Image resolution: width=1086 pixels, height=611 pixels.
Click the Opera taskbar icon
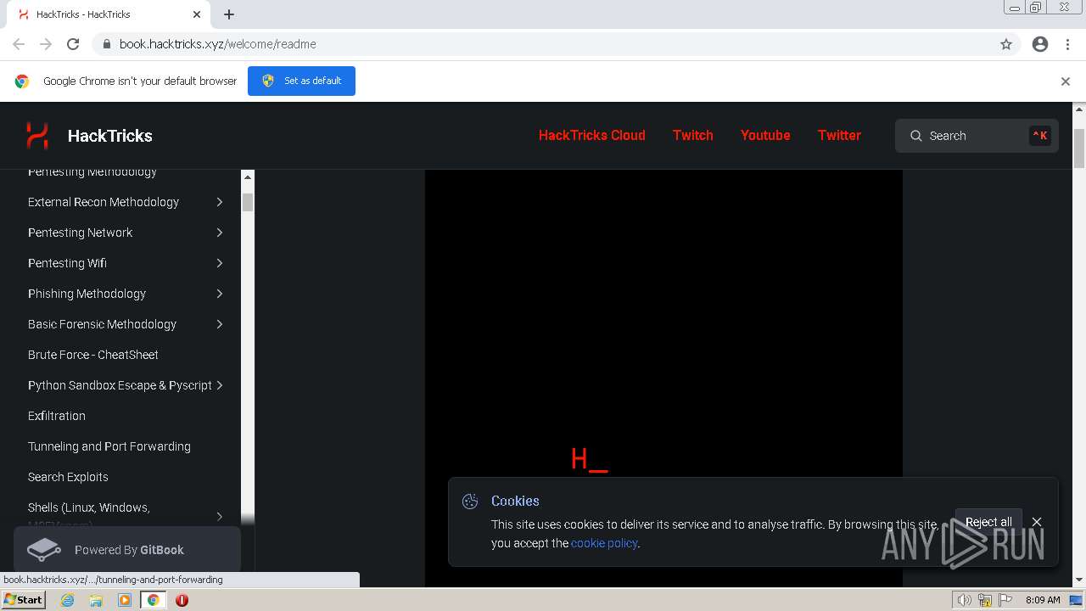182,600
